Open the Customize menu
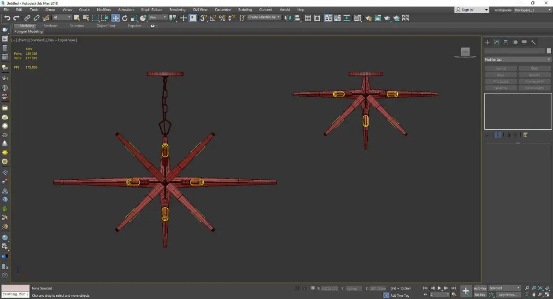The height and width of the screenshot is (299, 553). 223,10
